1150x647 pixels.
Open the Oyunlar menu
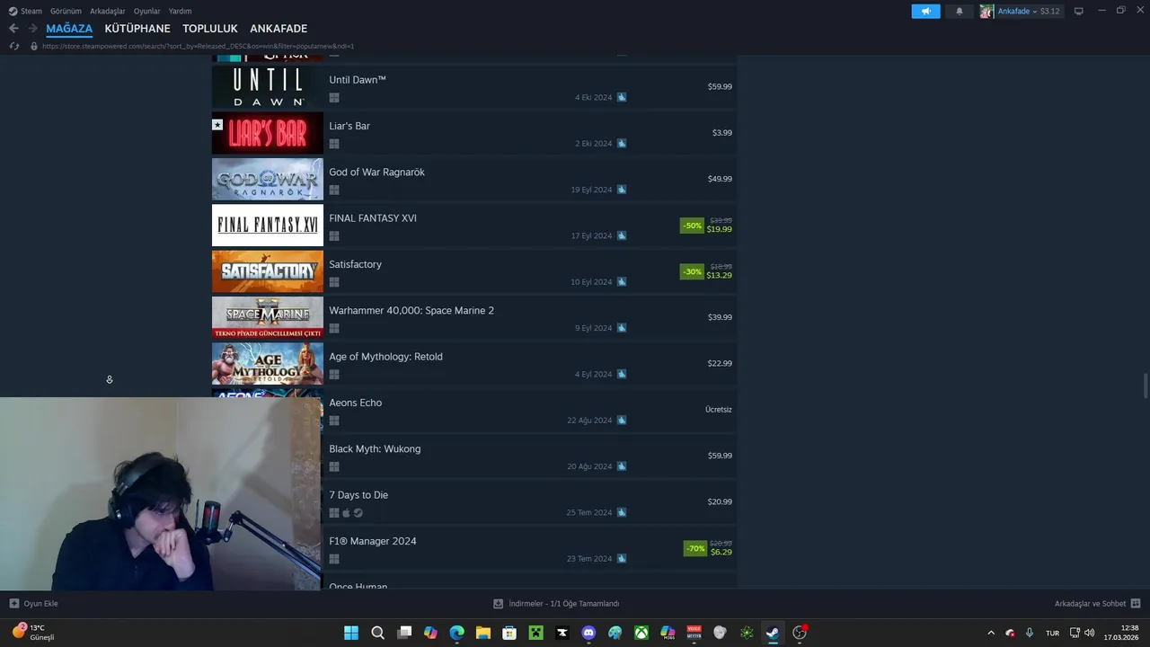pyautogui.click(x=146, y=11)
